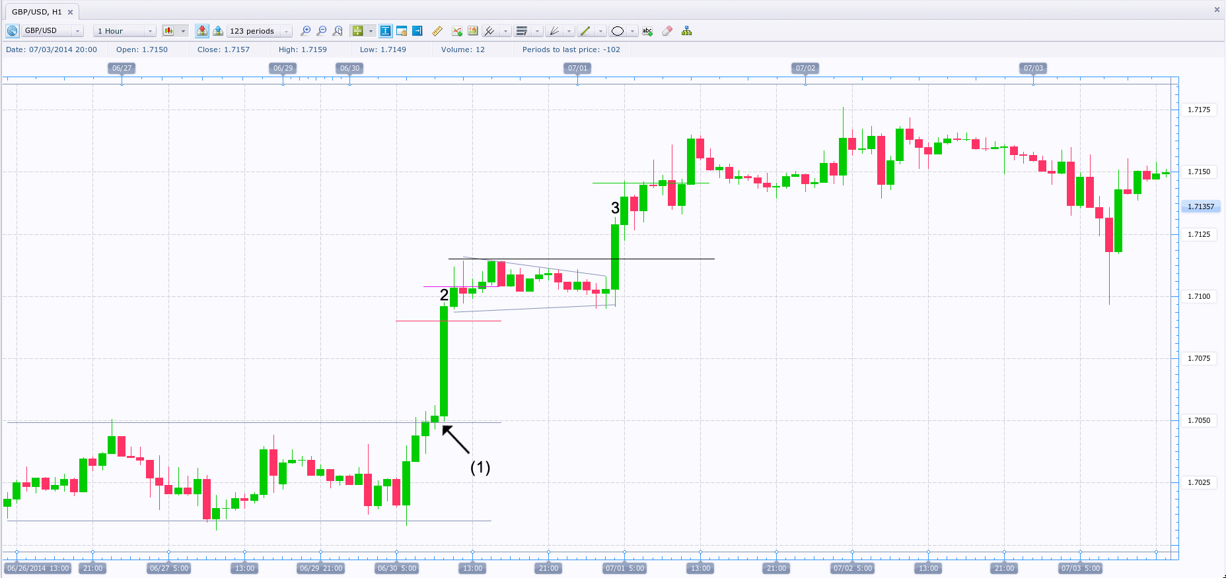Click the candlestick chart type icon

point(169,31)
